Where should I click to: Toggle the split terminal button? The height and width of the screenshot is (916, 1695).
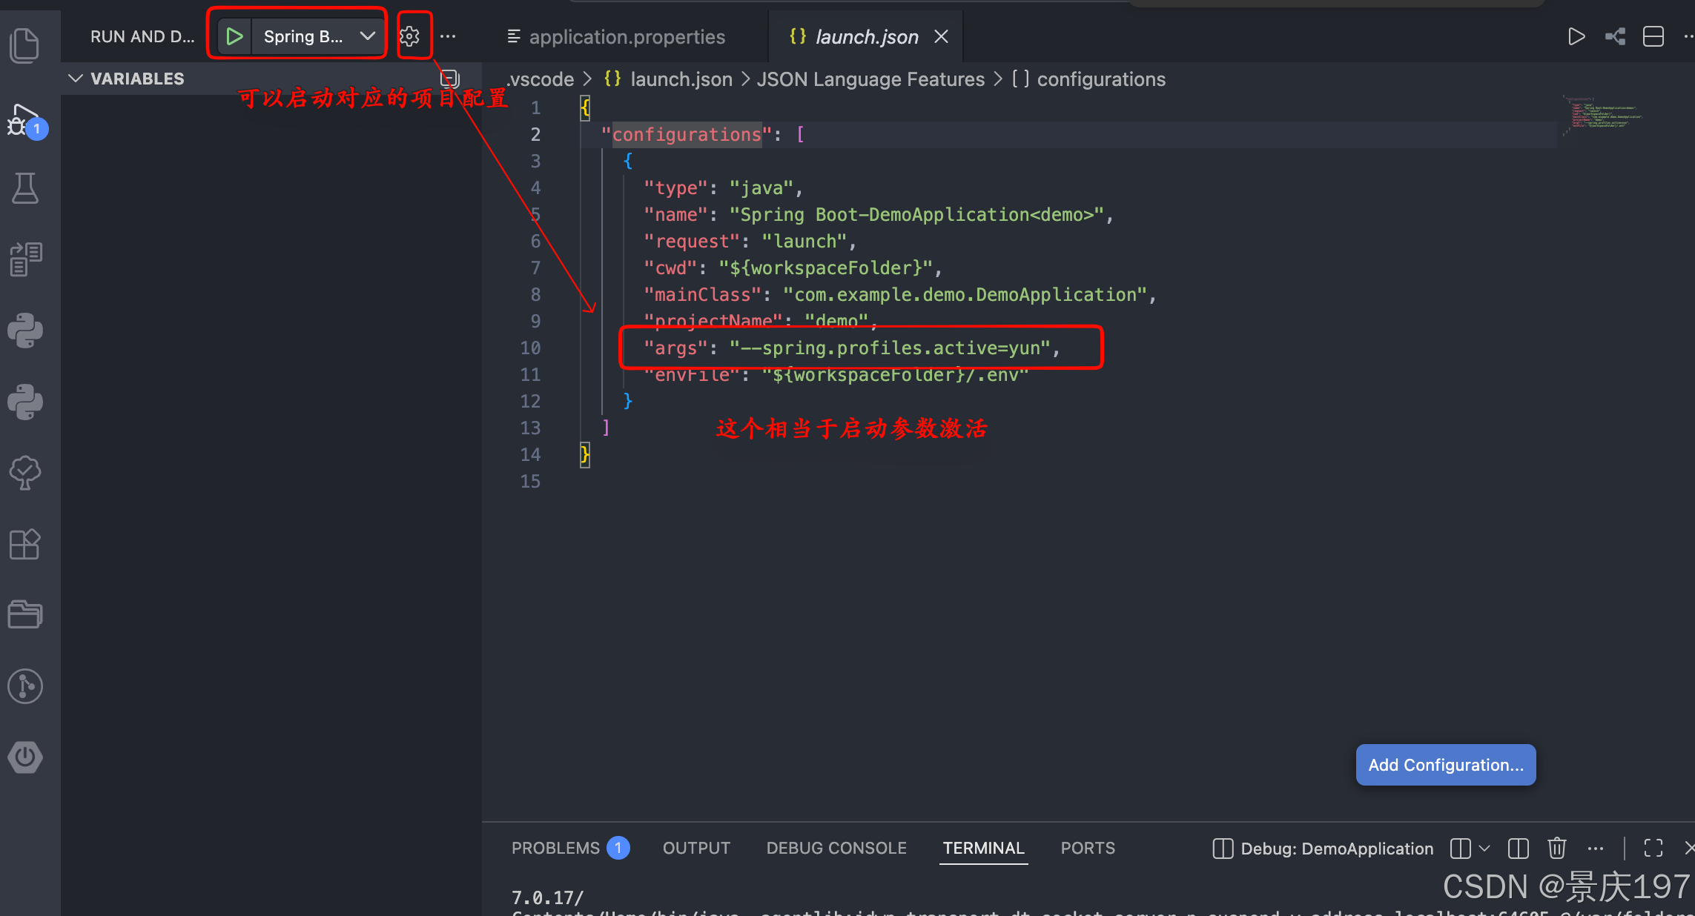1519,848
